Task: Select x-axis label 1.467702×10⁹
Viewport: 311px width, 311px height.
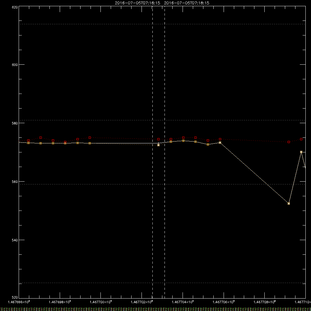Action: tap(142, 302)
